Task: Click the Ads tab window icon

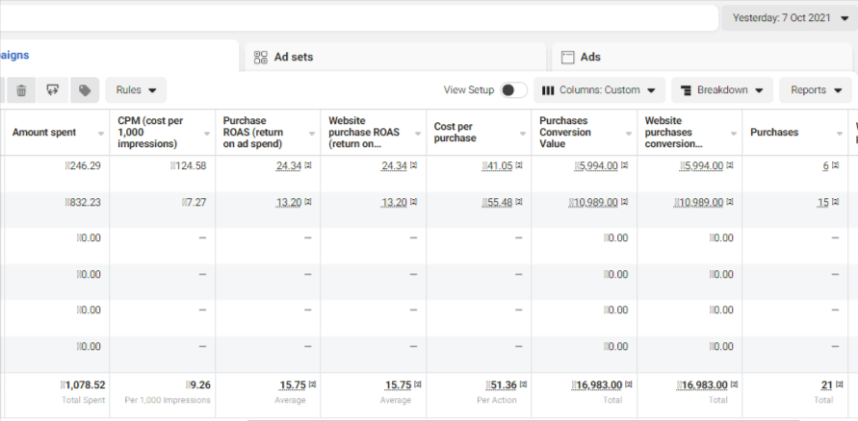Action: 567,58
